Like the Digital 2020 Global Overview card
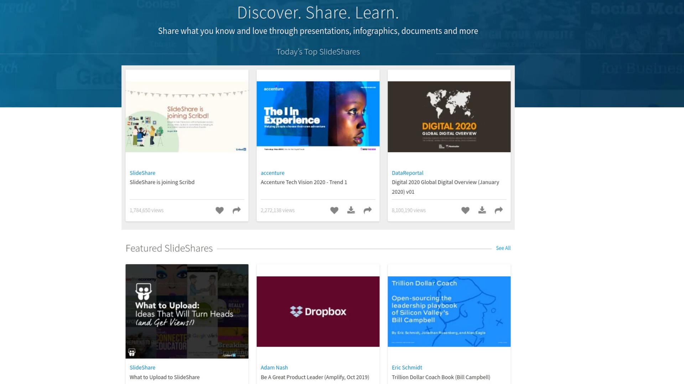This screenshot has height=384, width=684. (x=465, y=210)
